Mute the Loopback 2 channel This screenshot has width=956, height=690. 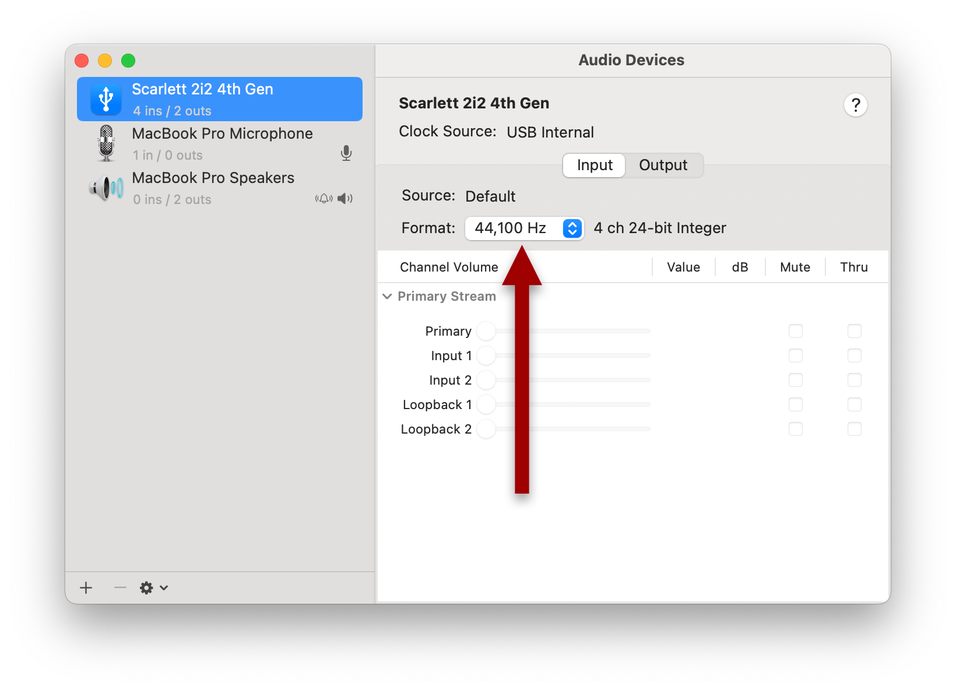795,429
